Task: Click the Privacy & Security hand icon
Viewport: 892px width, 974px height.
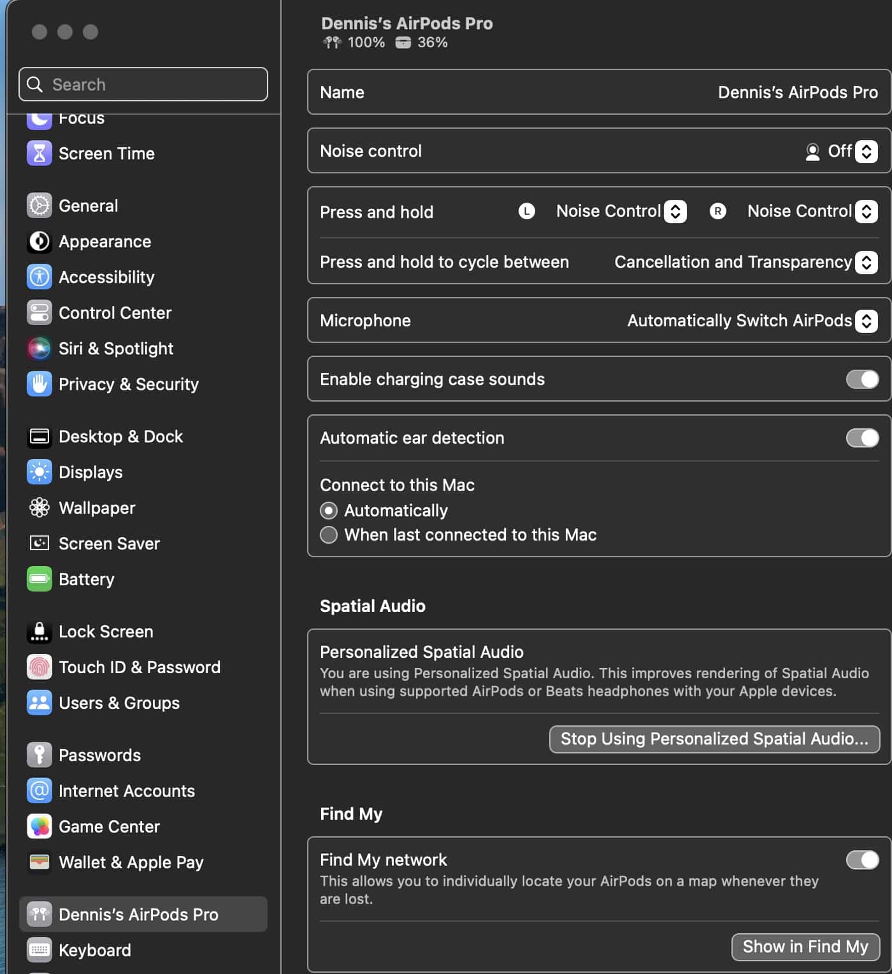Action: point(39,384)
